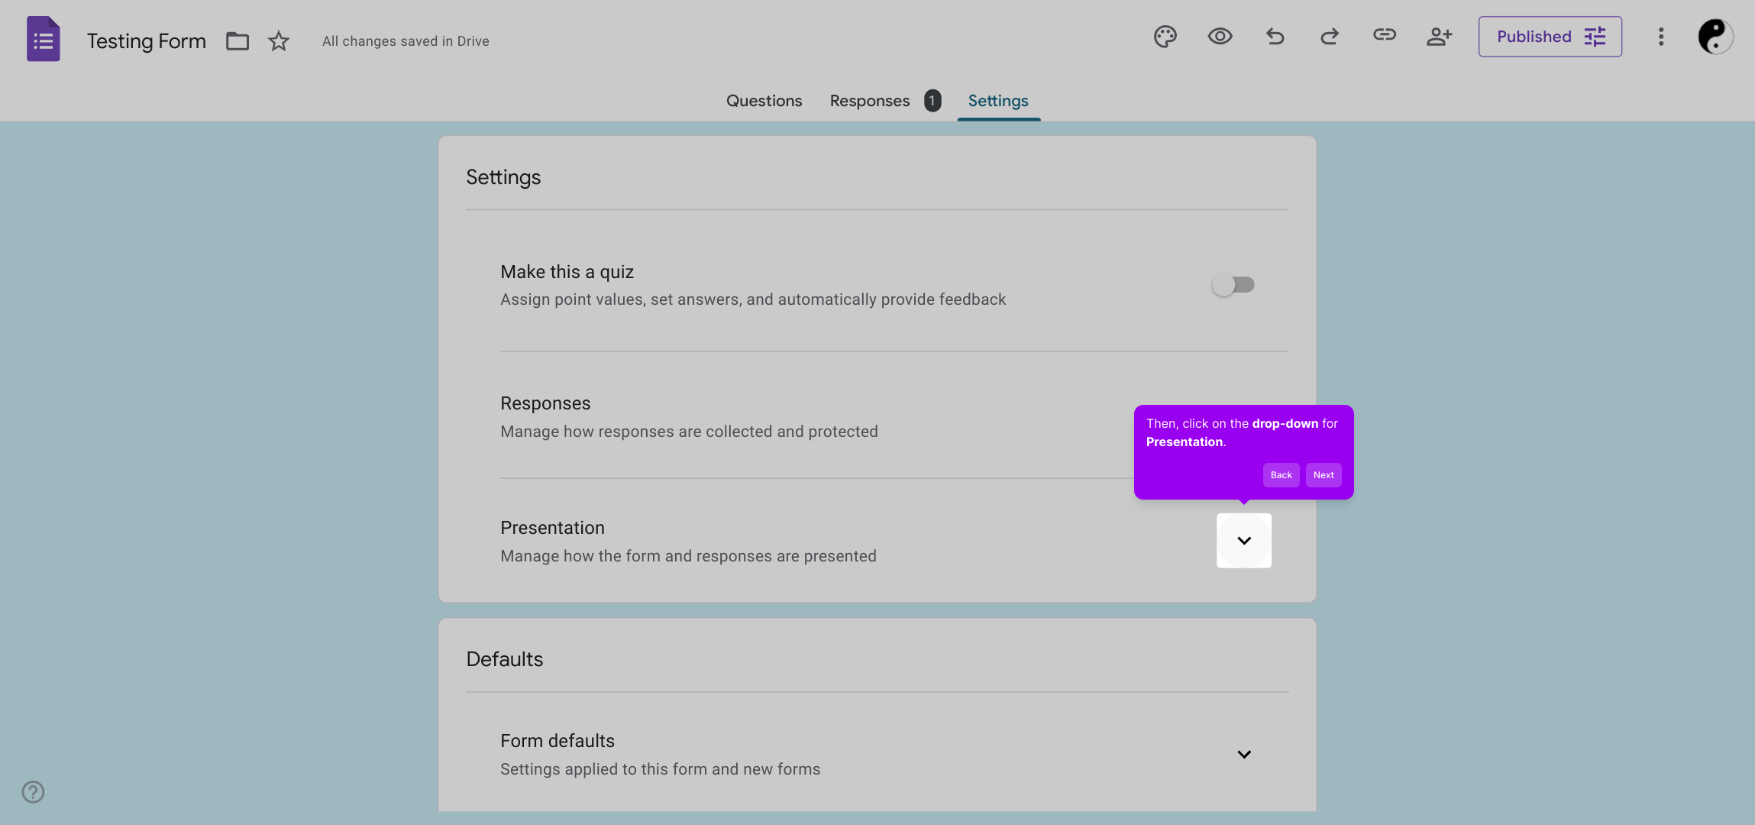Select the Settings tab
The width and height of the screenshot is (1755, 825).
point(997,101)
